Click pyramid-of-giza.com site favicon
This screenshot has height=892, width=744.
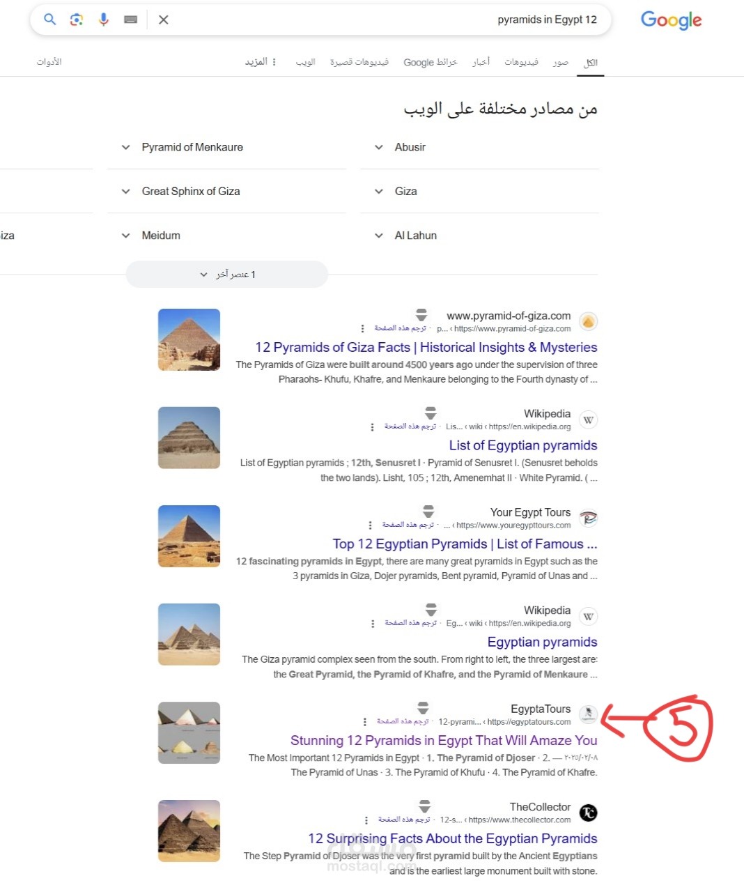589,321
